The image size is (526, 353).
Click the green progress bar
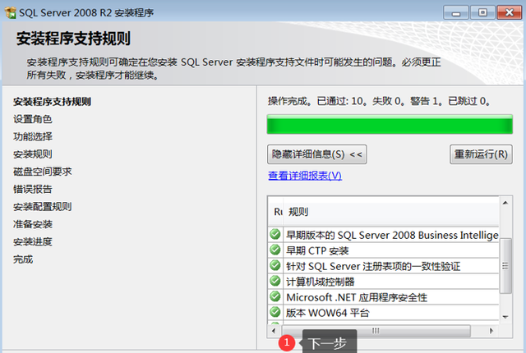[x=390, y=125]
